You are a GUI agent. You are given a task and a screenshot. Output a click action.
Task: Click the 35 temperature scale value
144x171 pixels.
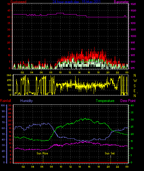point(132,112)
